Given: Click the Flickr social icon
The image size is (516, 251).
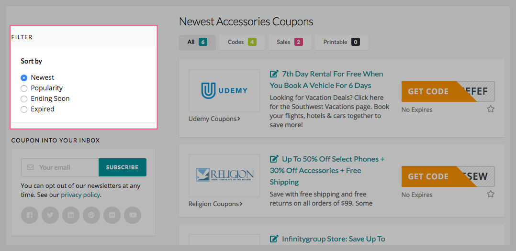Looking at the screenshot, I should tap(112, 215).
